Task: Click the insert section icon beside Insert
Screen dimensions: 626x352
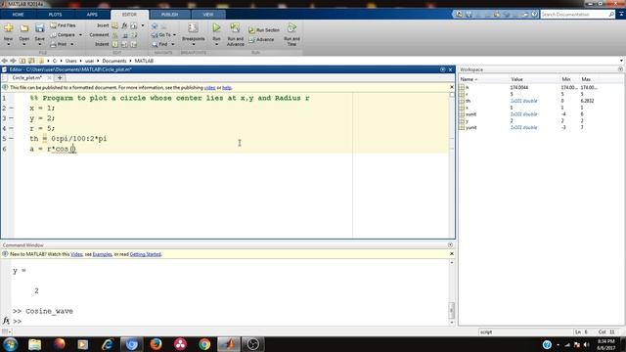Action: [x=115, y=25]
